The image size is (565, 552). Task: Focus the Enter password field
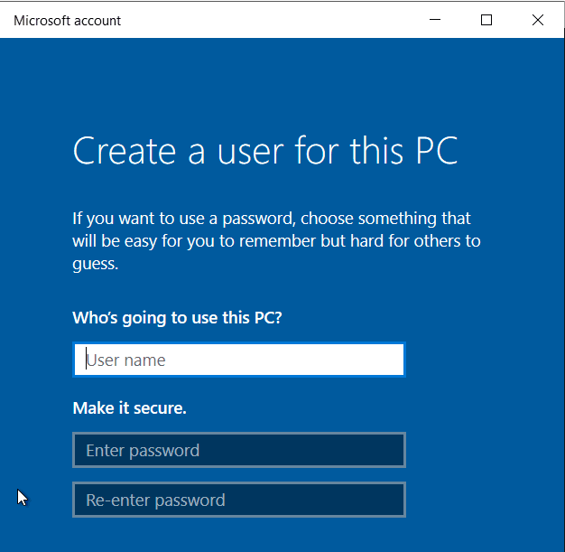(239, 450)
